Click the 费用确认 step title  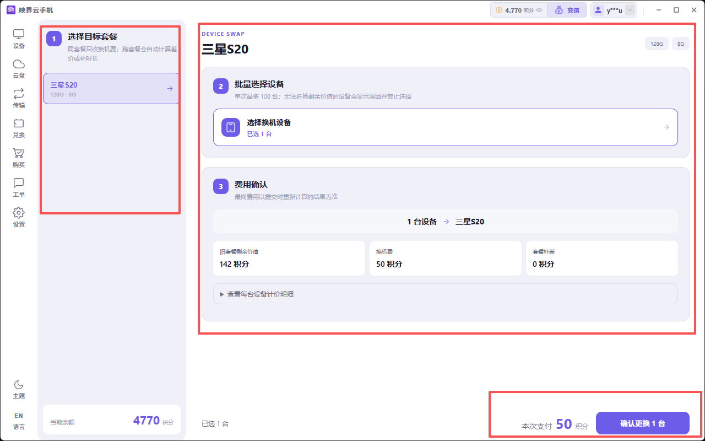coord(251,185)
